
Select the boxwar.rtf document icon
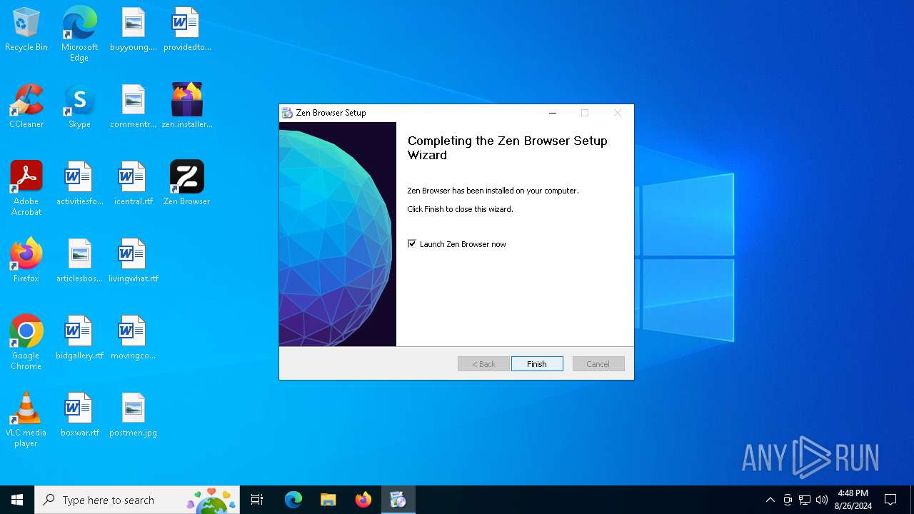click(79, 415)
